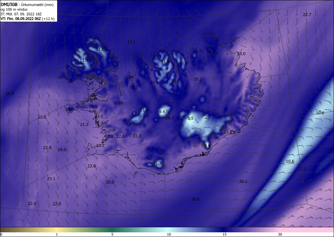Click the 19.9 value label
The width and height of the screenshot is (334, 237).
[x=62, y=150]
